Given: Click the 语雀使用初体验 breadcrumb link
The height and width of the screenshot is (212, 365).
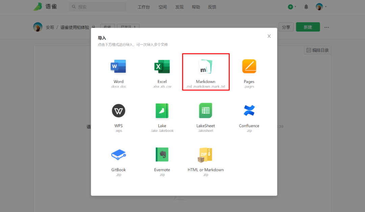Looking at the screenshot, I should click(x=75, y=27).
